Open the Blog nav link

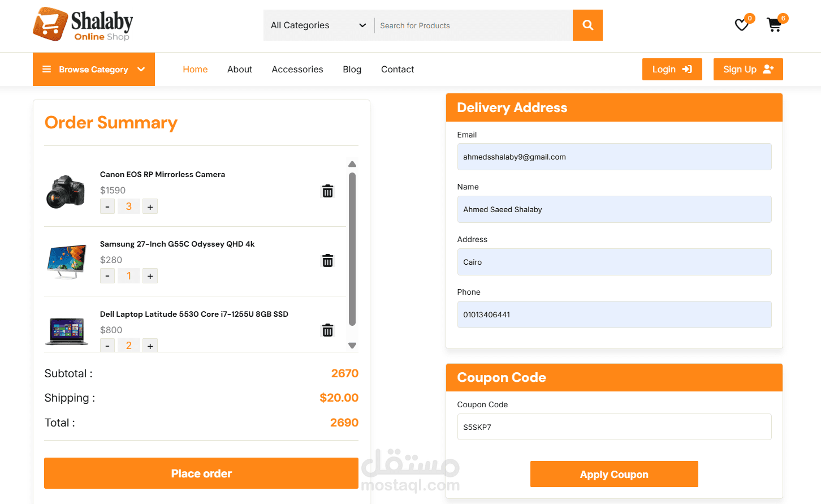[x=352, y=69]
